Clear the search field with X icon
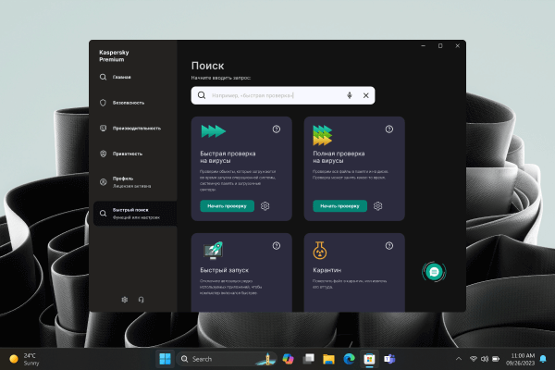 point(366,95)
